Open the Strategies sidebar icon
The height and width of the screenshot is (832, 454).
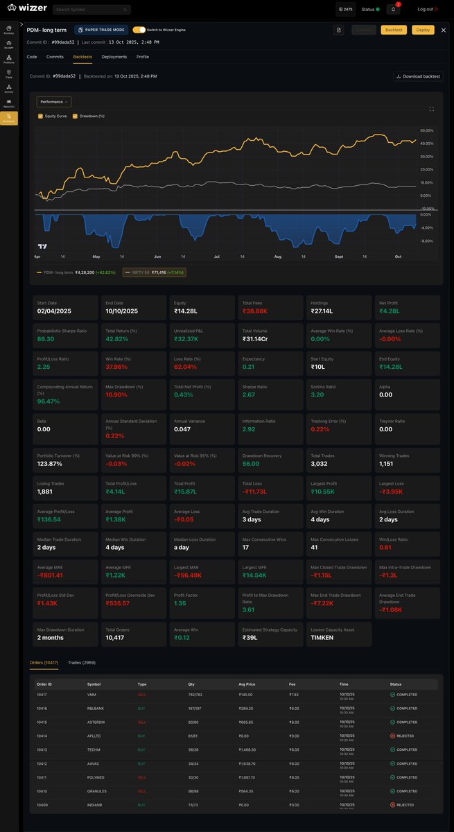pos(9,117)
